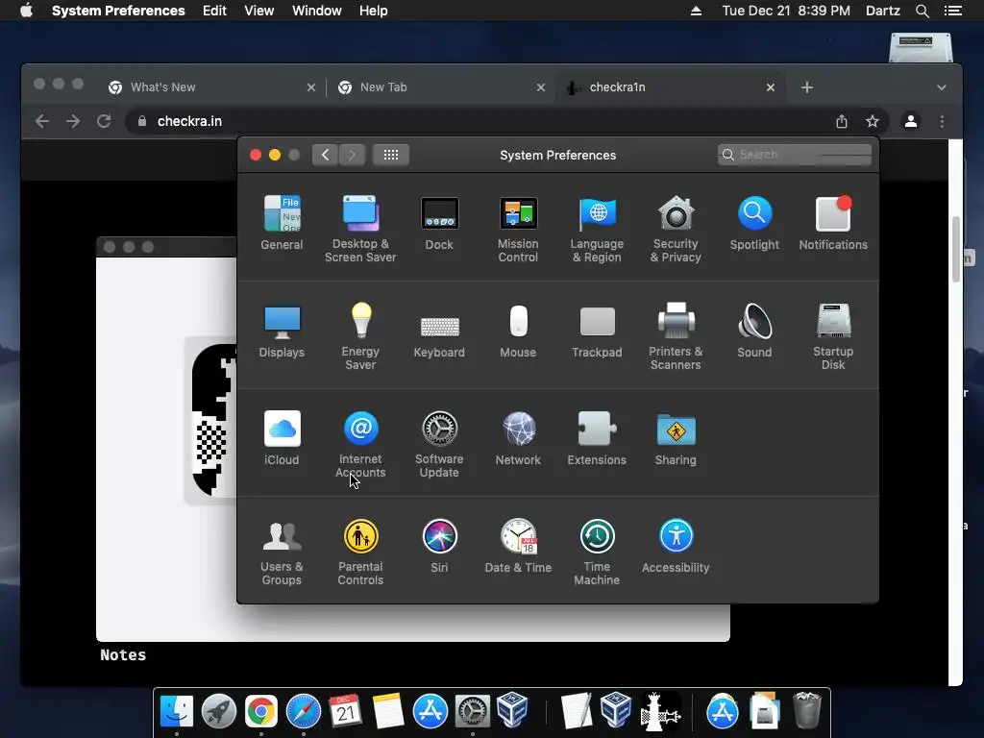Open the Siri preference pane
The image size is (984, 738).
click(x=439, y=546)
